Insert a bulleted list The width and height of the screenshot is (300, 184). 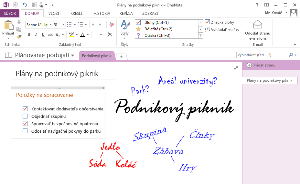[70, 25]
